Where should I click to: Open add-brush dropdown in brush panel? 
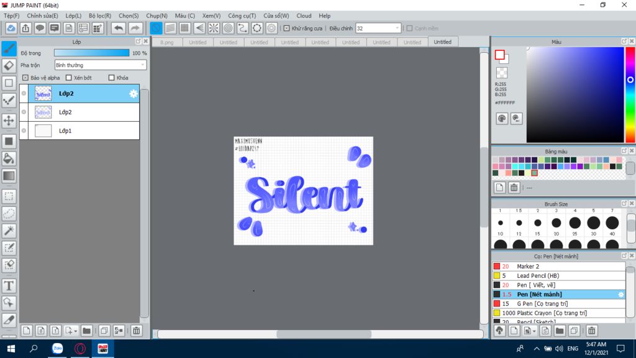(534, 331)
